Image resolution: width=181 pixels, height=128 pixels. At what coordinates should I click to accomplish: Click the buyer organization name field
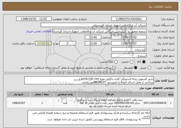pos(94,25)
